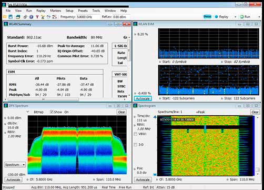Viewport: 264px width, 190px height.
Task: Click the toolbar icon left of the blue gear
Action: click(x=25, y=17)
